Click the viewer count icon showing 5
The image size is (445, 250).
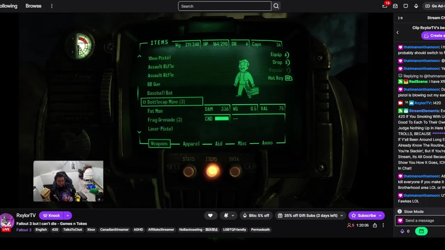coord(349,225)
